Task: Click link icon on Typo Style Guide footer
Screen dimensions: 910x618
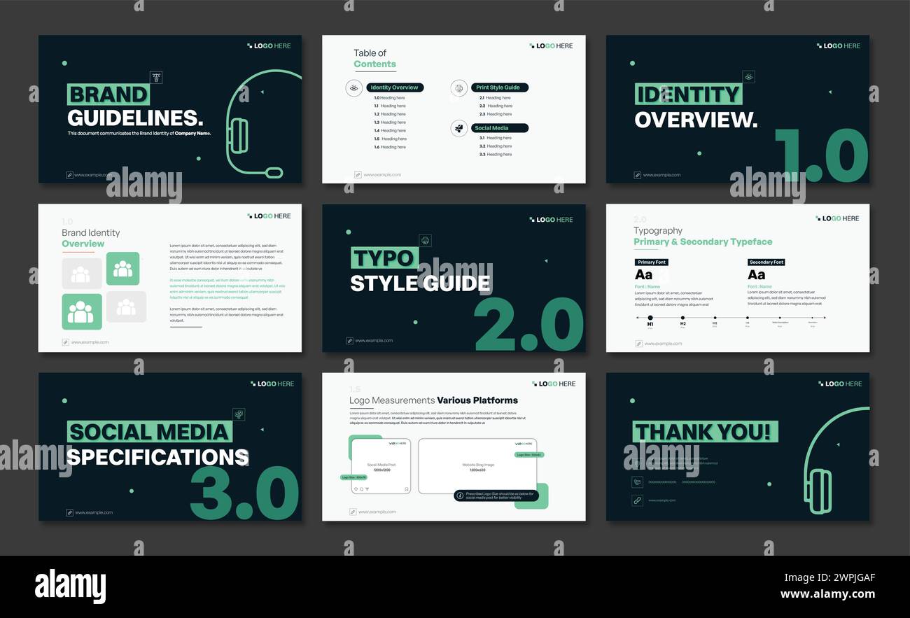Action: click(349, 341)
